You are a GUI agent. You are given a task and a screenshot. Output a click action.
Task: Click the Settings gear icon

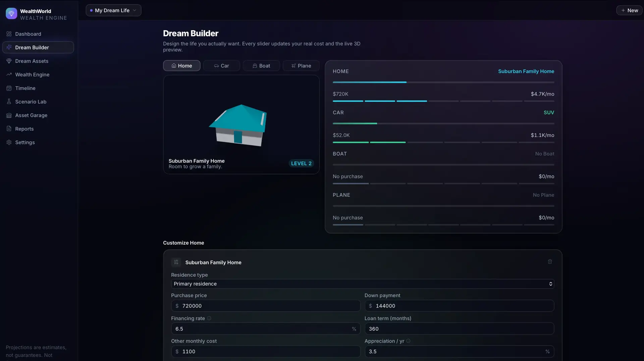click(9, 142)
